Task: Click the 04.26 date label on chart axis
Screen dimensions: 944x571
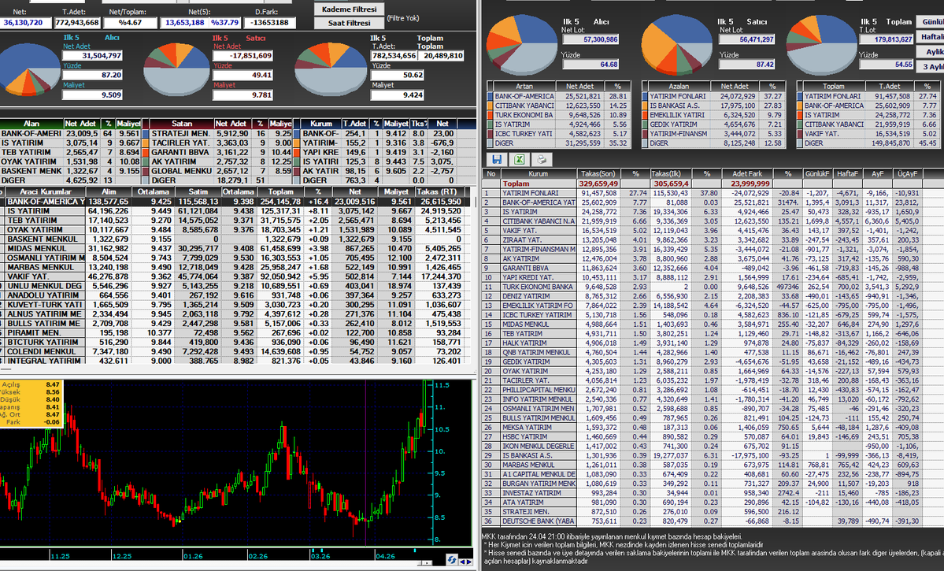Action: click(385, 556)
